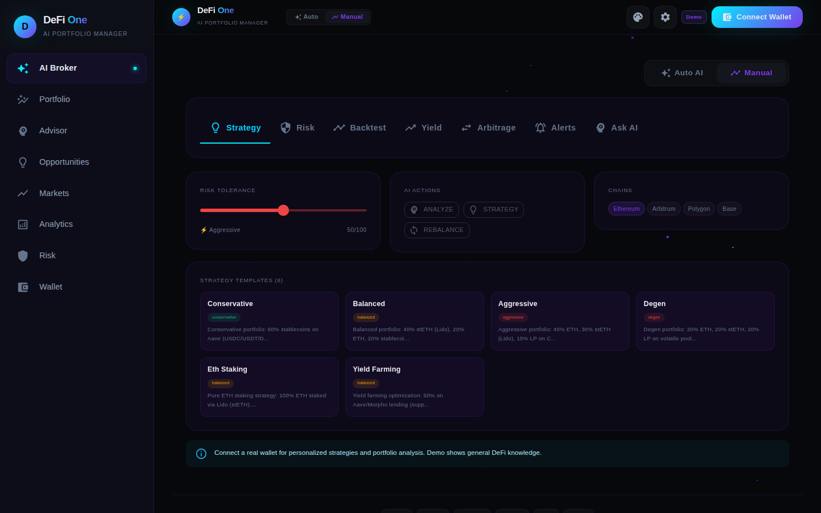Click the info icon in the notice banner
Image resolution: width=821 pixels, height=513 pixels.
click(201, 454)
